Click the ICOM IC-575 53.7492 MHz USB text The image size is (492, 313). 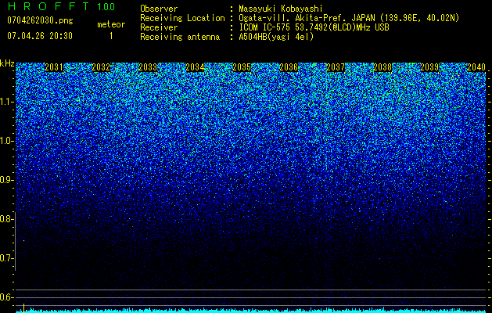click(x=314, y=27)
